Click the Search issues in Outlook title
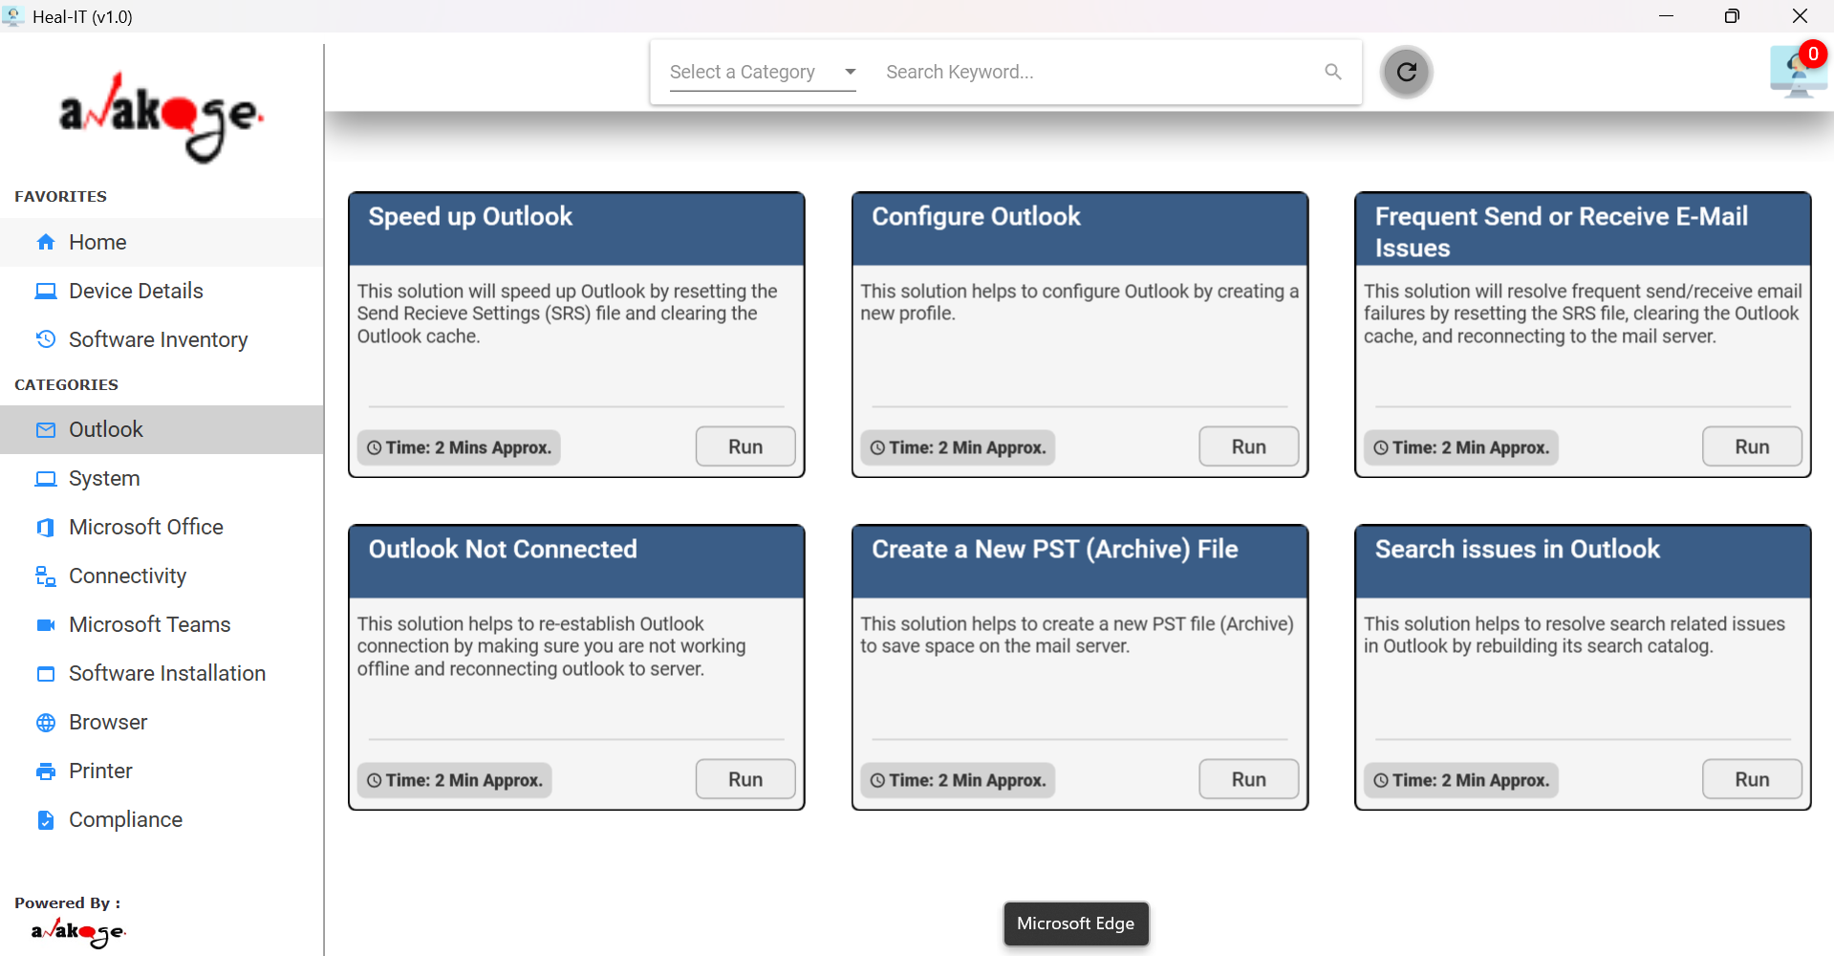Screen dimensions: 1834x956 [x=1518, y=549]
